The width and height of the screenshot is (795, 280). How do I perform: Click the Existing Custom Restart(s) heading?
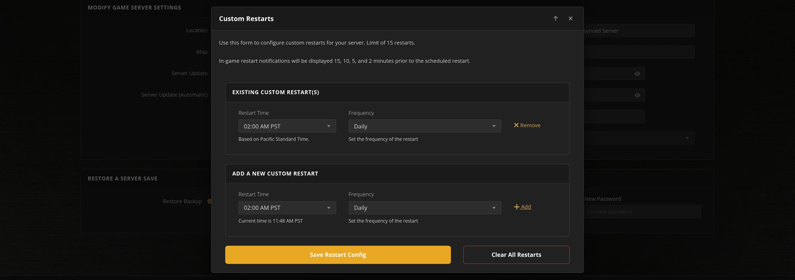276,92
